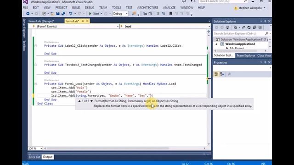Open the Toolbox side tab
Viewport: 294px width, 165px height.
coord(24,46)
